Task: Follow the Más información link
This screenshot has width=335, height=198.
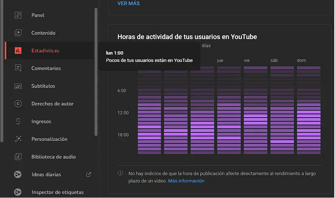Action: [x=186, y=181]
